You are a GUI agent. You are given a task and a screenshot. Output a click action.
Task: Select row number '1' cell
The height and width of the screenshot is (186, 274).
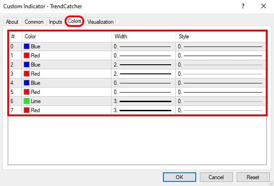15,56
